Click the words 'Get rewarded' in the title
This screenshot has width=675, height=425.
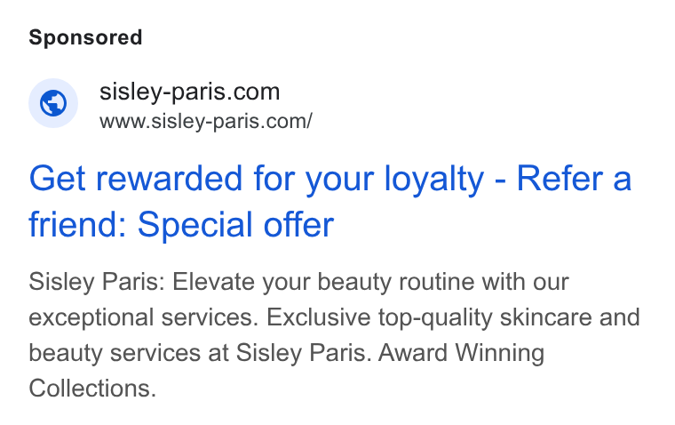136,179
